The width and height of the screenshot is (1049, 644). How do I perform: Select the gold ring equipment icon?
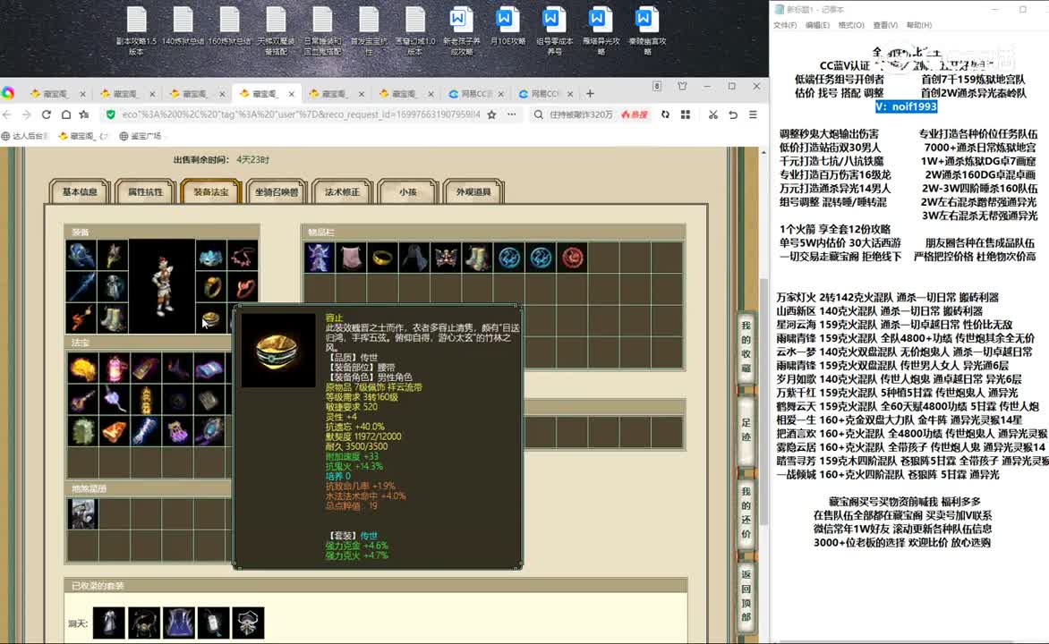coord(211,287)
